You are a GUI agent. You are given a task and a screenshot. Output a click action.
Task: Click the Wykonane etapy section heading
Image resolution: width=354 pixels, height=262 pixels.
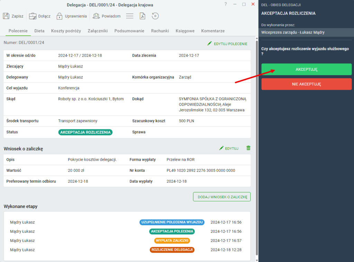[x=20, y=206]
